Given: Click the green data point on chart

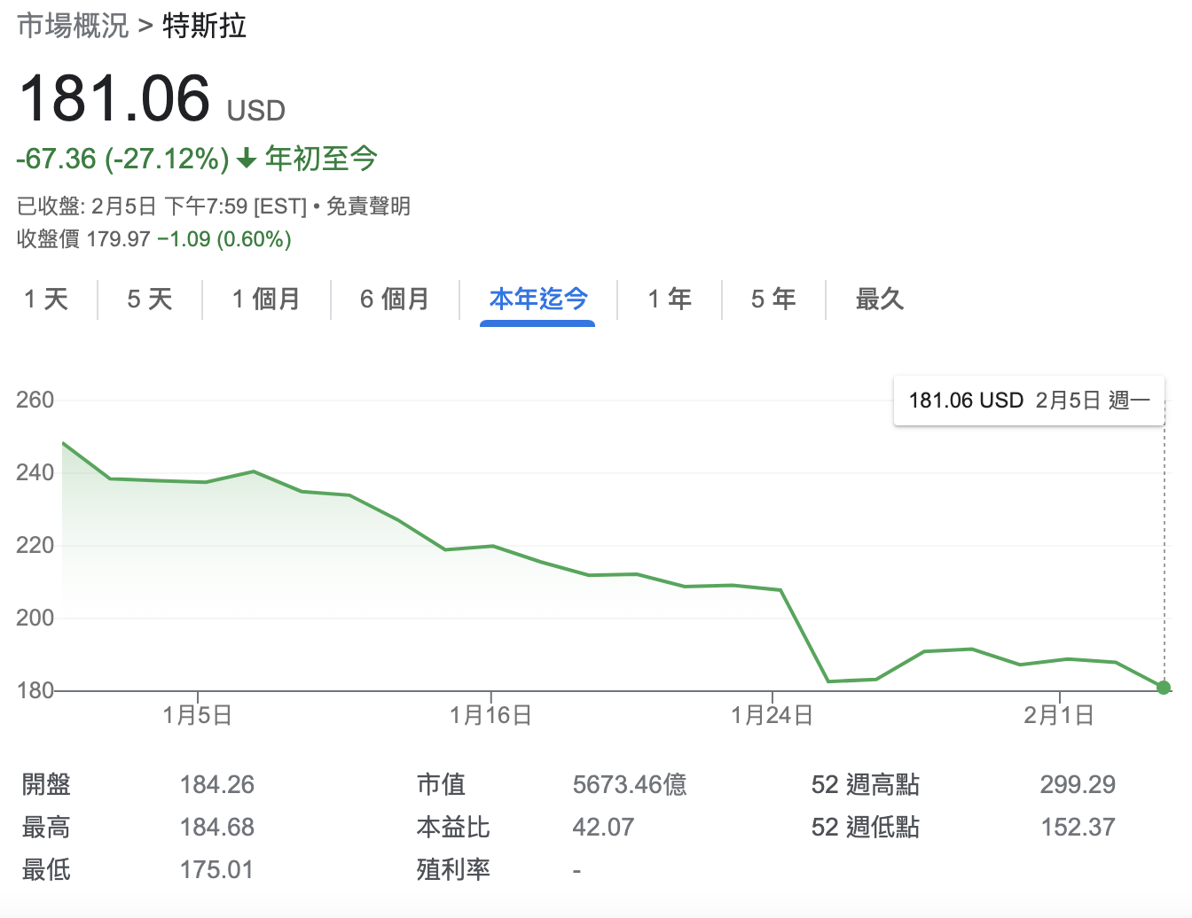Looking at the screenshot, I should click(1164, 688).
